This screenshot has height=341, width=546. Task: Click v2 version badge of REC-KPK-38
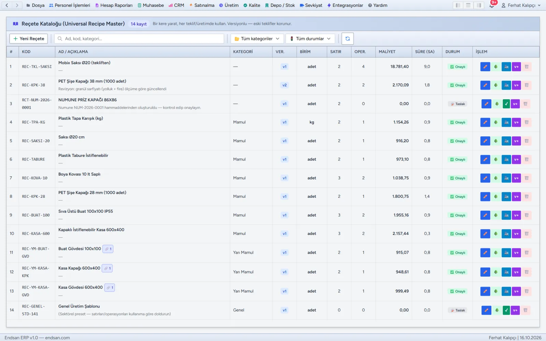(x=285, y=85)
